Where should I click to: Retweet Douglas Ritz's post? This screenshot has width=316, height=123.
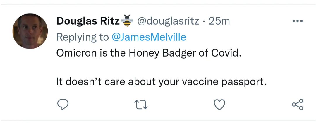[x=141, y=105]
